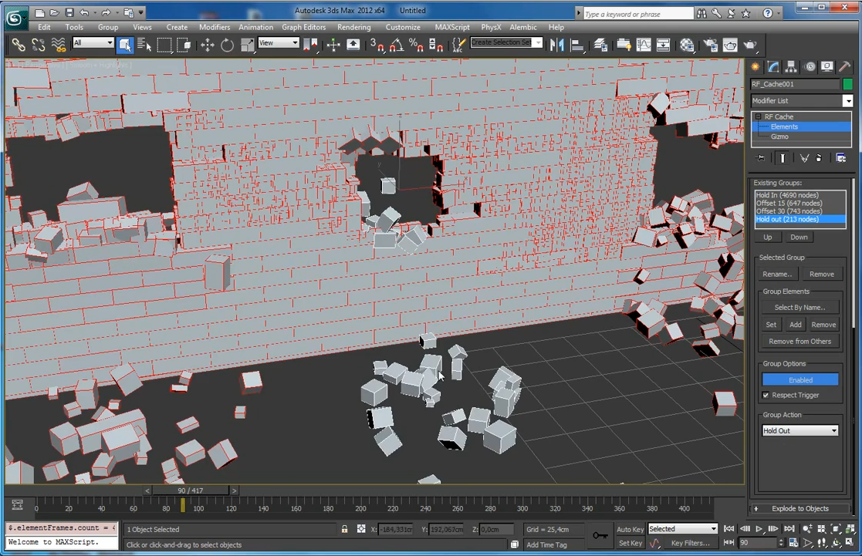
Task: Toggle the Enabled group option
Action: pos(800,379)
